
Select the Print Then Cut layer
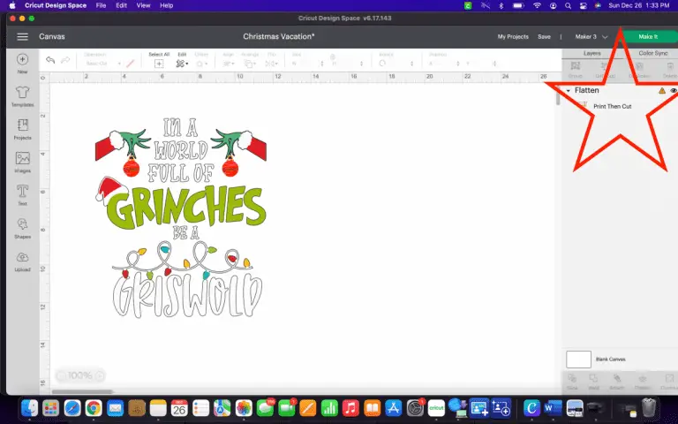coord(612,106)
